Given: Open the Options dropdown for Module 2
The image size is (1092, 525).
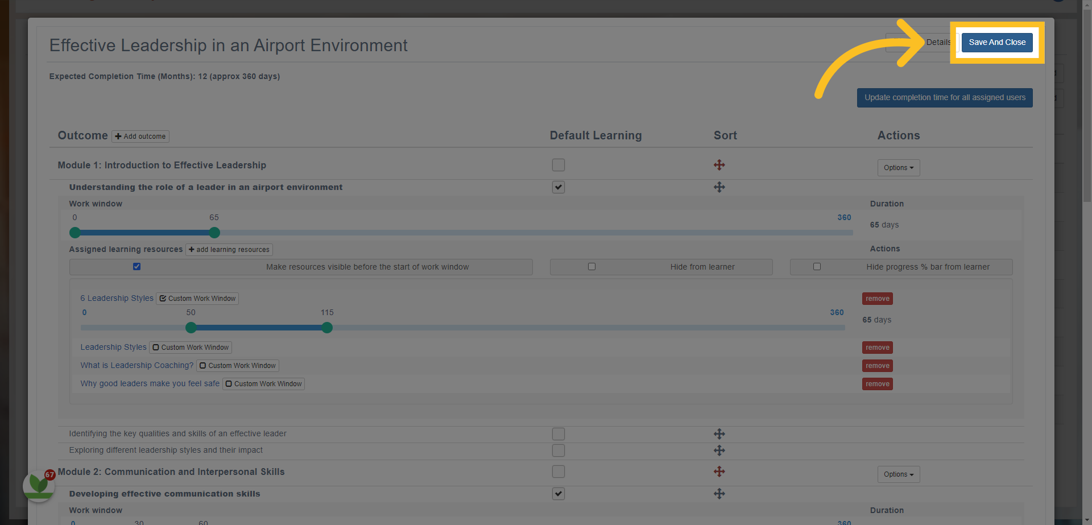Looking at the screenshot, I should [899, 474].
